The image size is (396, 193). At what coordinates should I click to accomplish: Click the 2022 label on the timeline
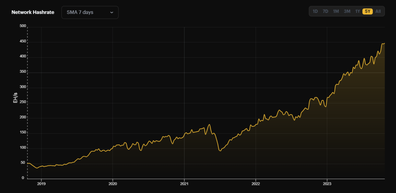256,184
